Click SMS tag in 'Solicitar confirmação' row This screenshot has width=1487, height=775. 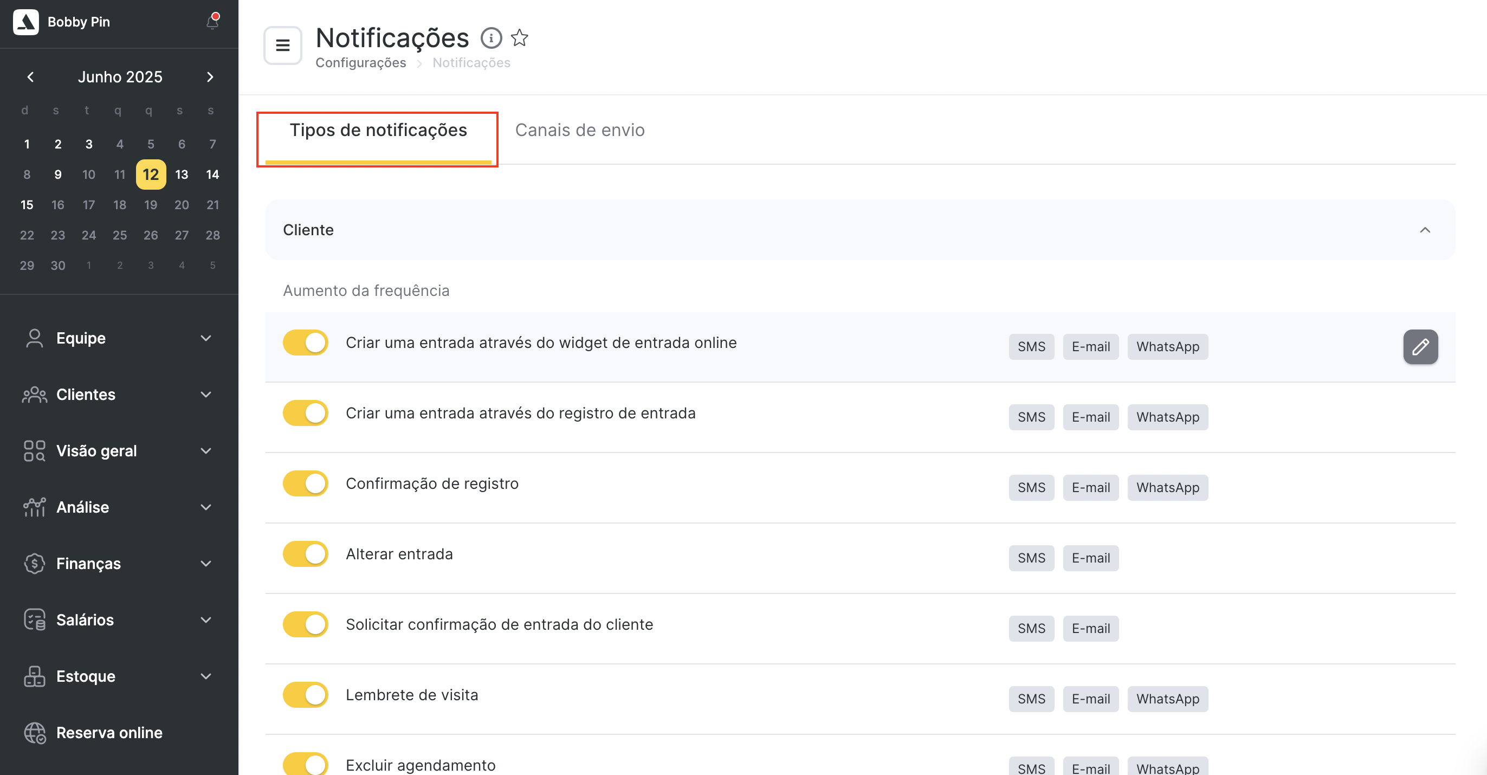click(1031, 628)
